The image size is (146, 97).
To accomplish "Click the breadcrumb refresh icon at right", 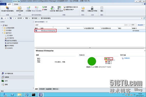I will (x=144, y=18).
